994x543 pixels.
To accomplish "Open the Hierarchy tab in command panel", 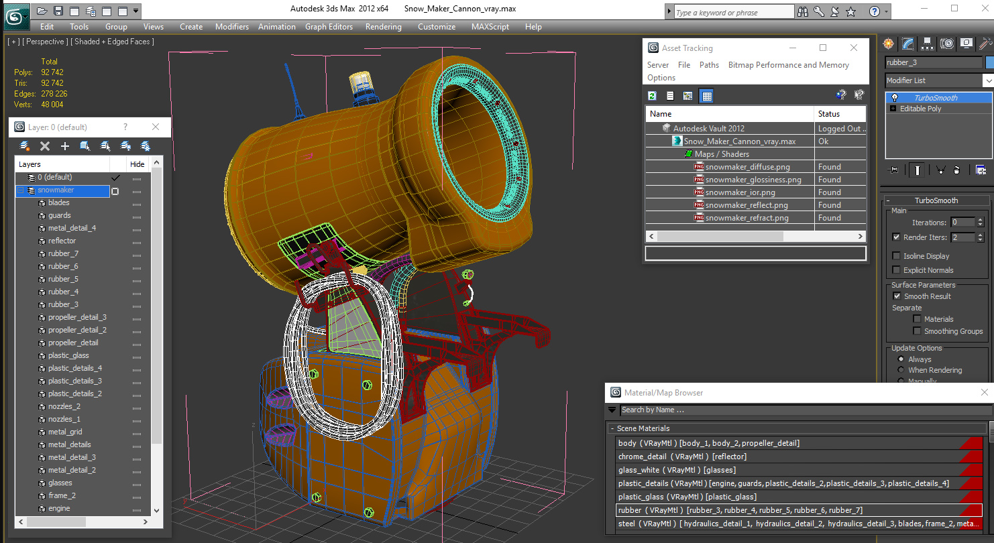I will point(927,44).
